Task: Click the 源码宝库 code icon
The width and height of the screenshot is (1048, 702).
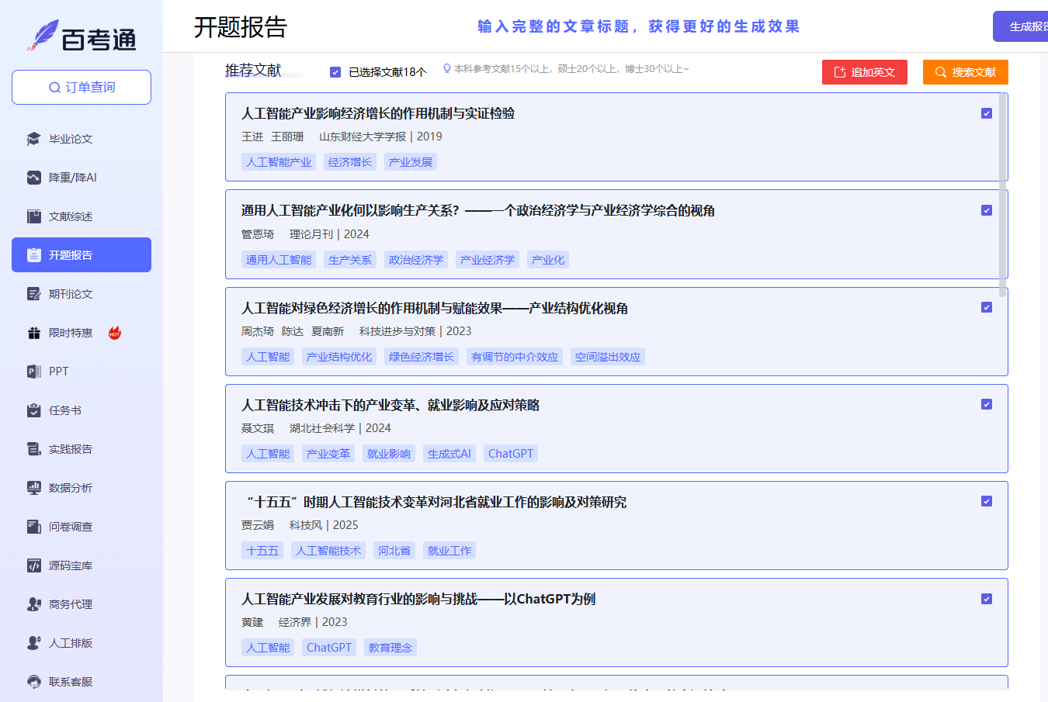Action: [33, 565]
